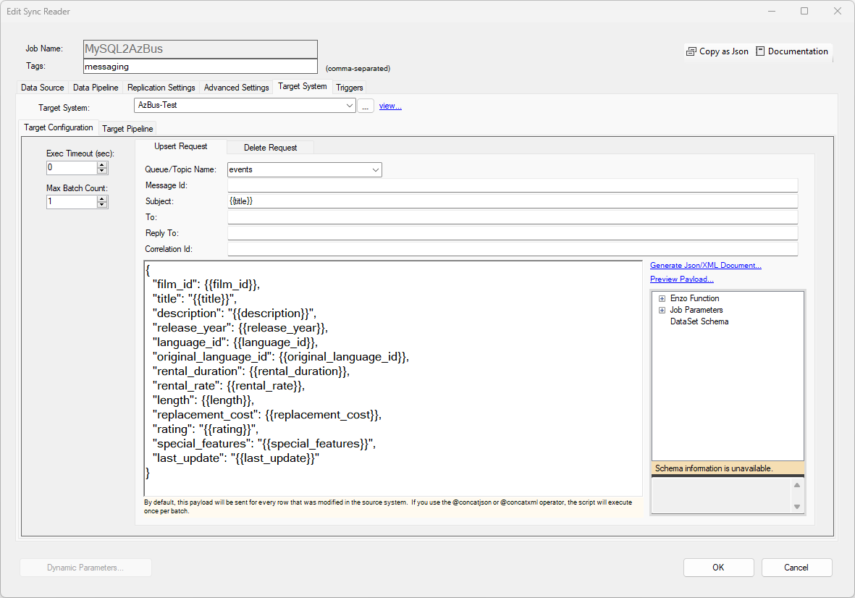
Task: Close the Edit Sync Reader window
Action: (x=838, y=11)
